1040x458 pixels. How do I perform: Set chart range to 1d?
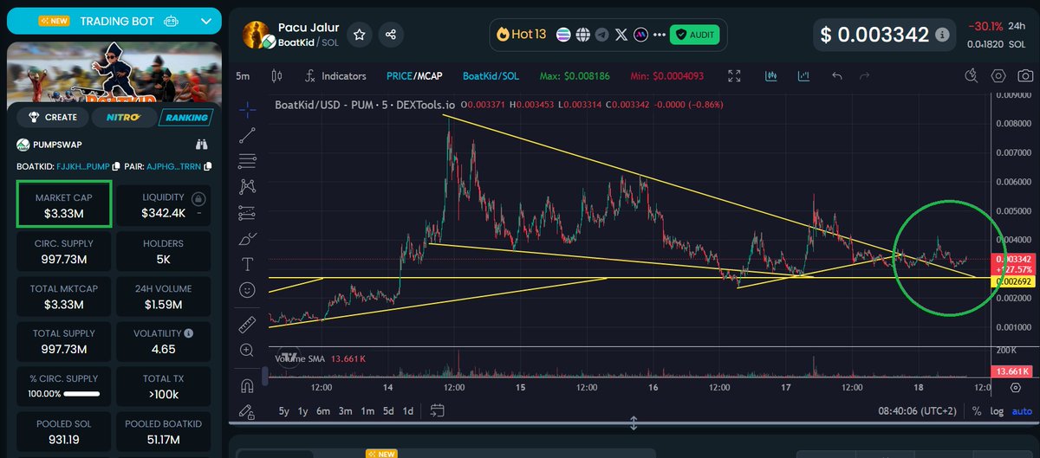click(x=408, y=410)
